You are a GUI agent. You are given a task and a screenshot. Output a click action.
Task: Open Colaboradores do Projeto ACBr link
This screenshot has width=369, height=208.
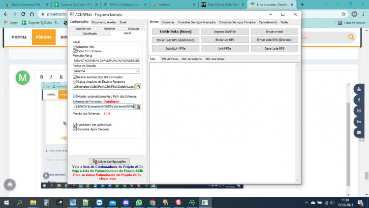pyautogui.click(x=107, y=167)
